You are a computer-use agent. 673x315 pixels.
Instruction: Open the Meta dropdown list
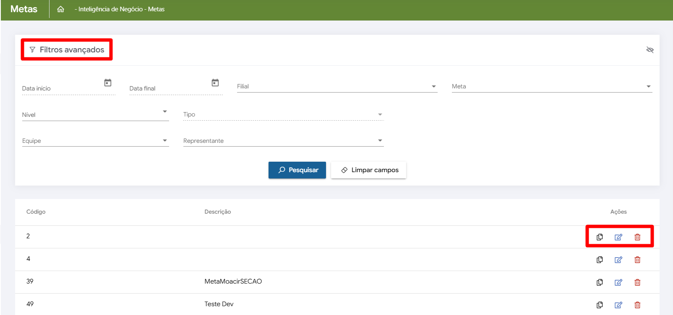(552, 87)
